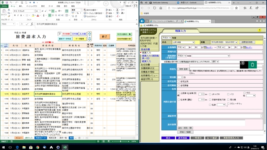Click the 用務内容 text input field

220,52
